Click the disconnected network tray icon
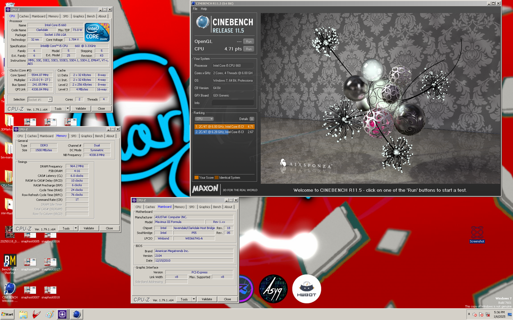Screen dimensions: 513x320 488,314
